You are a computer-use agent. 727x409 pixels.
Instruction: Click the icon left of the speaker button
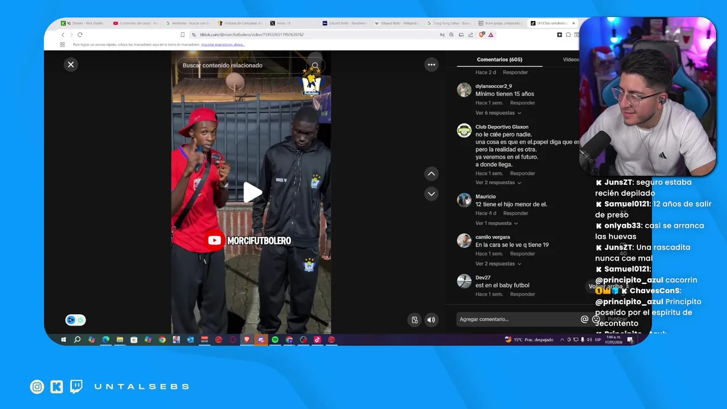pos(415,320)
